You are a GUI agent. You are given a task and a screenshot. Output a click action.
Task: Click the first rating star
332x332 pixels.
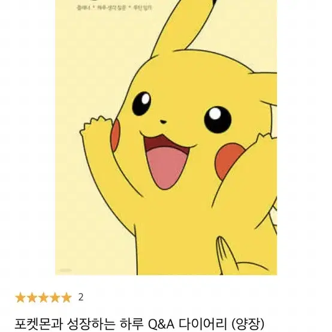(x=20, y=297)
